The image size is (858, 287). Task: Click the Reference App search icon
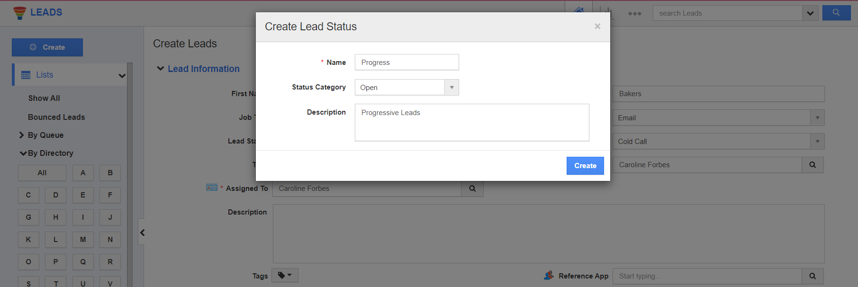point(813,276)
